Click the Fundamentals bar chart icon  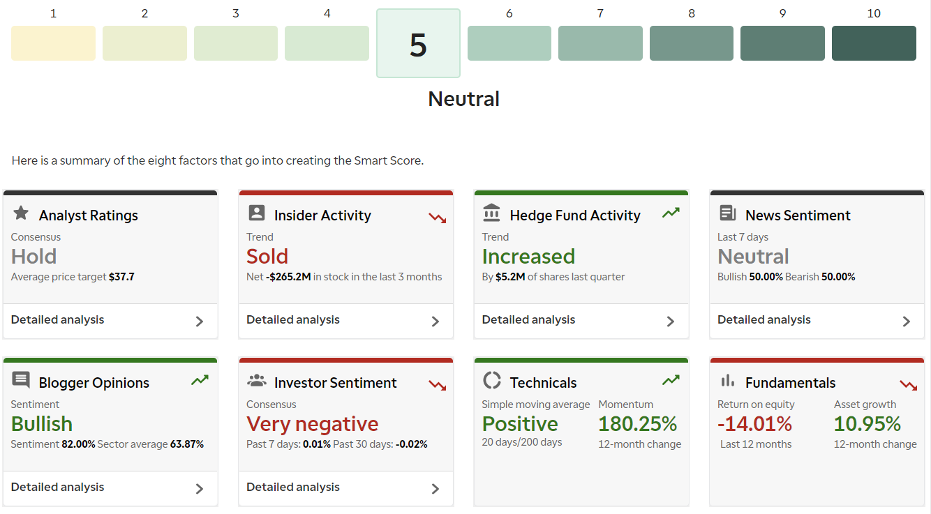pyautogui.click(x=728, y=381)
